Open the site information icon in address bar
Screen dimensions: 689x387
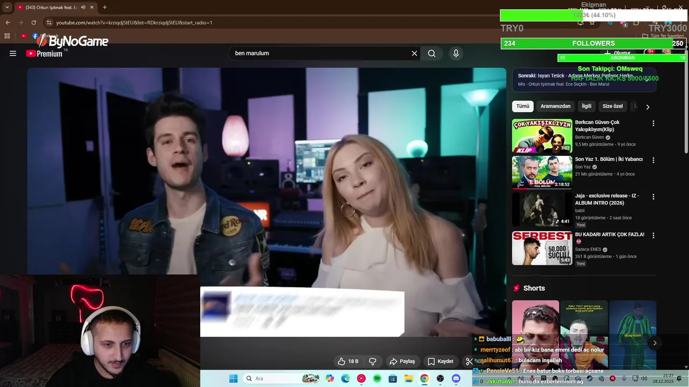49,23
